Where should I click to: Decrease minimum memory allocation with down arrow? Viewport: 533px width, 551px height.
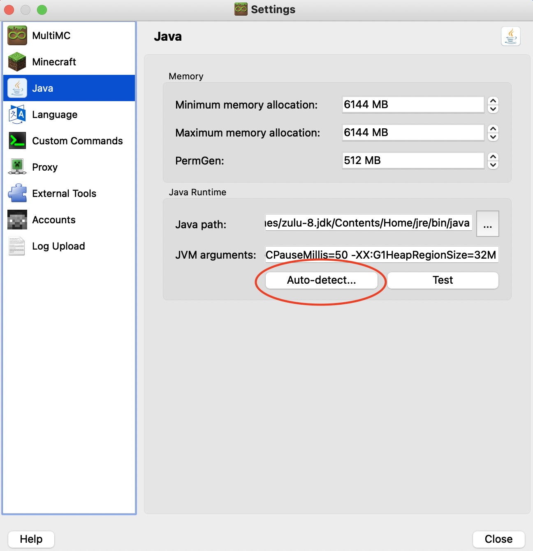point(493,109)
